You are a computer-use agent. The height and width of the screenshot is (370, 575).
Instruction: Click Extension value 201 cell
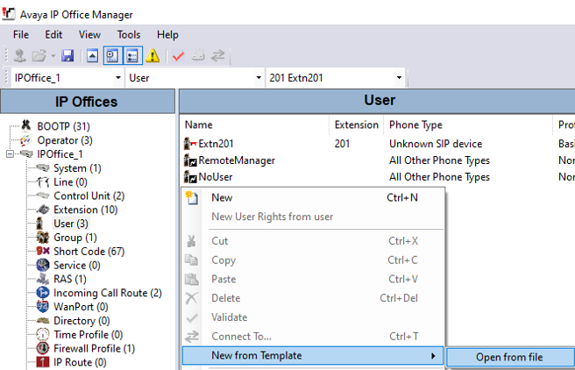click(x=342, y=144)
